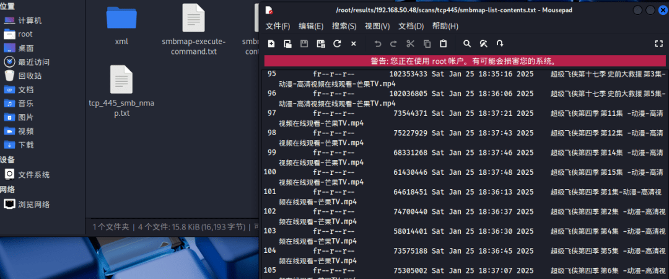The height and width of the screenshot is (279, 669).
Task: Open the 文件(F) menu
Action: 278,26
